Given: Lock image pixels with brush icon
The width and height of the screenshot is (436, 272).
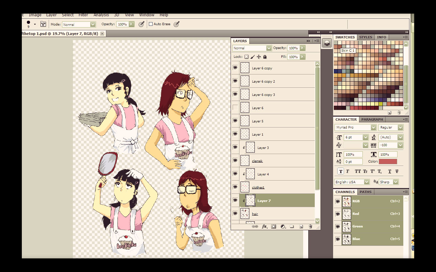Looking at the screenshot, I should [252, 57].
